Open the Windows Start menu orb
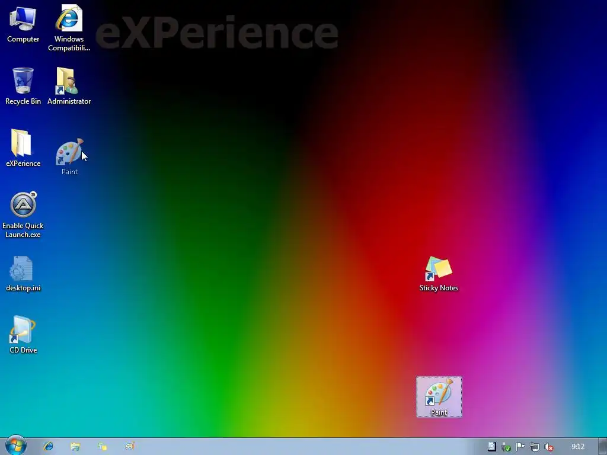This screenshot has width=607, height=455. (16, 446)
